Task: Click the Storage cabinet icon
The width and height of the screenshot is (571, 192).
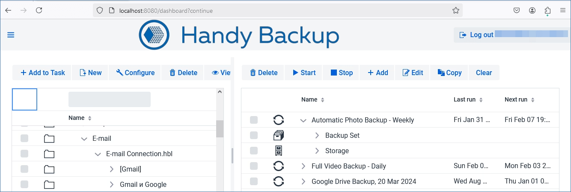Action: click(279, 151)
